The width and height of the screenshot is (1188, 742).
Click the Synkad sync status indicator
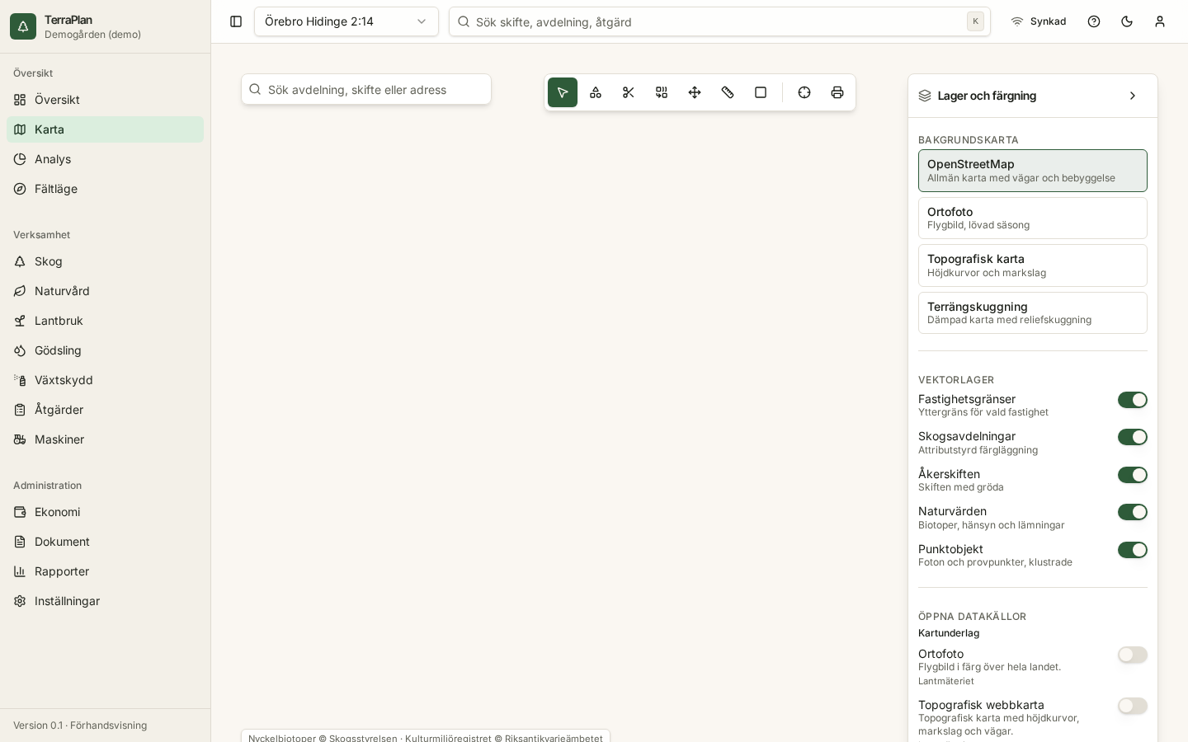[1039, 21]
